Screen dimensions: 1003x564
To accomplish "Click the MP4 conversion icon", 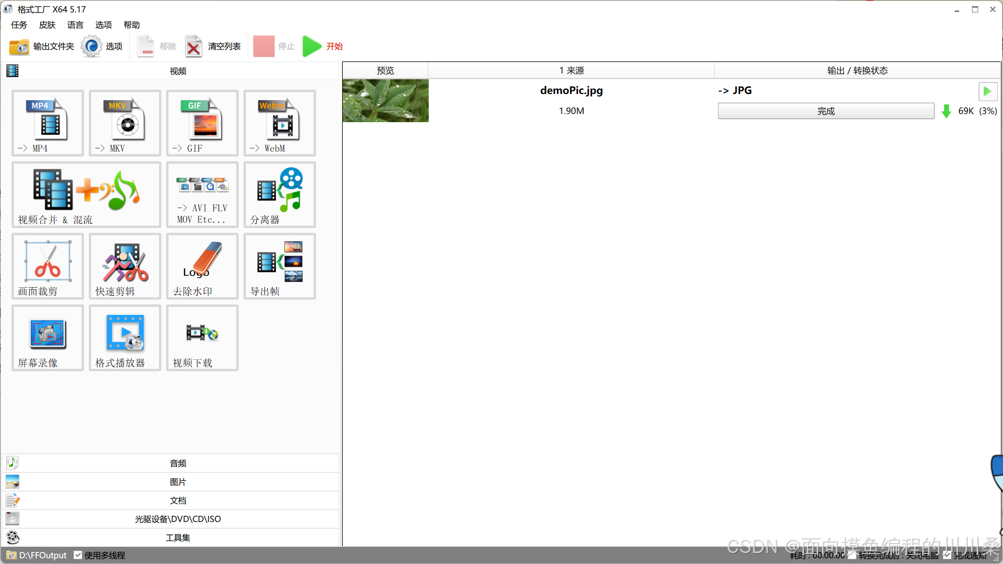I will 47,123.
